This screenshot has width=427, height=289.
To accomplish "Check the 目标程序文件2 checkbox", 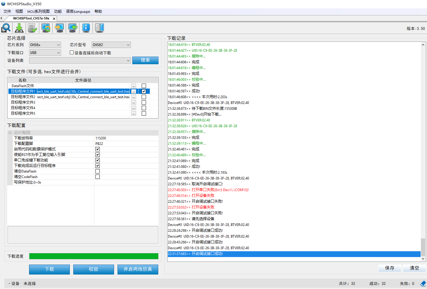I will pyautogui.click(x=144, y=97).
